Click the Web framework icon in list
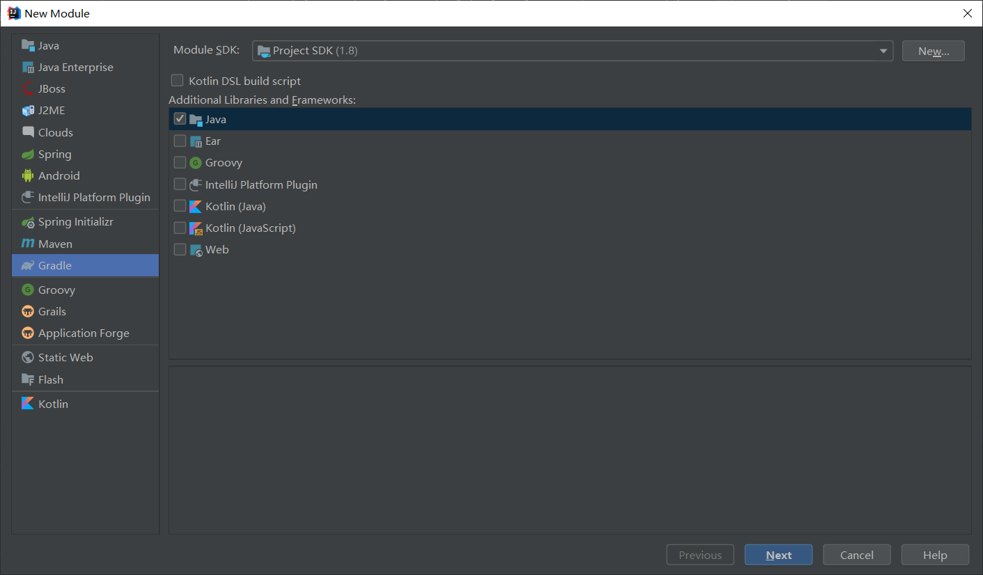Screen dimensions: 983x575 coord(196,250)
